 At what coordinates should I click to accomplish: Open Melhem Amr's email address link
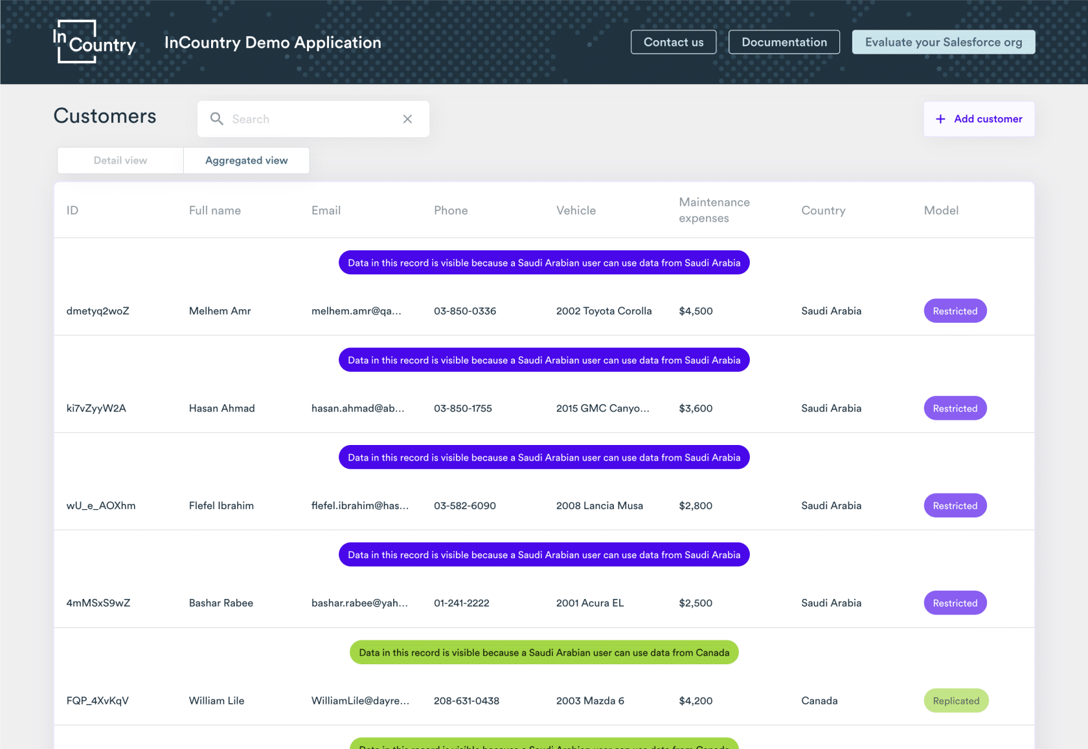(357, 310)
